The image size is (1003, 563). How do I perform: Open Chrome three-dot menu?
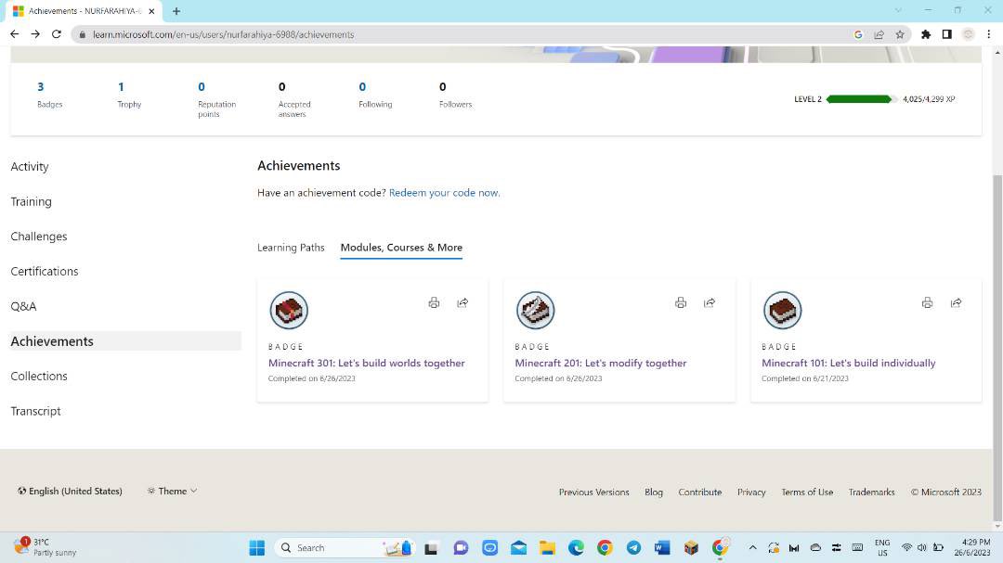click(x=989, y=34)
